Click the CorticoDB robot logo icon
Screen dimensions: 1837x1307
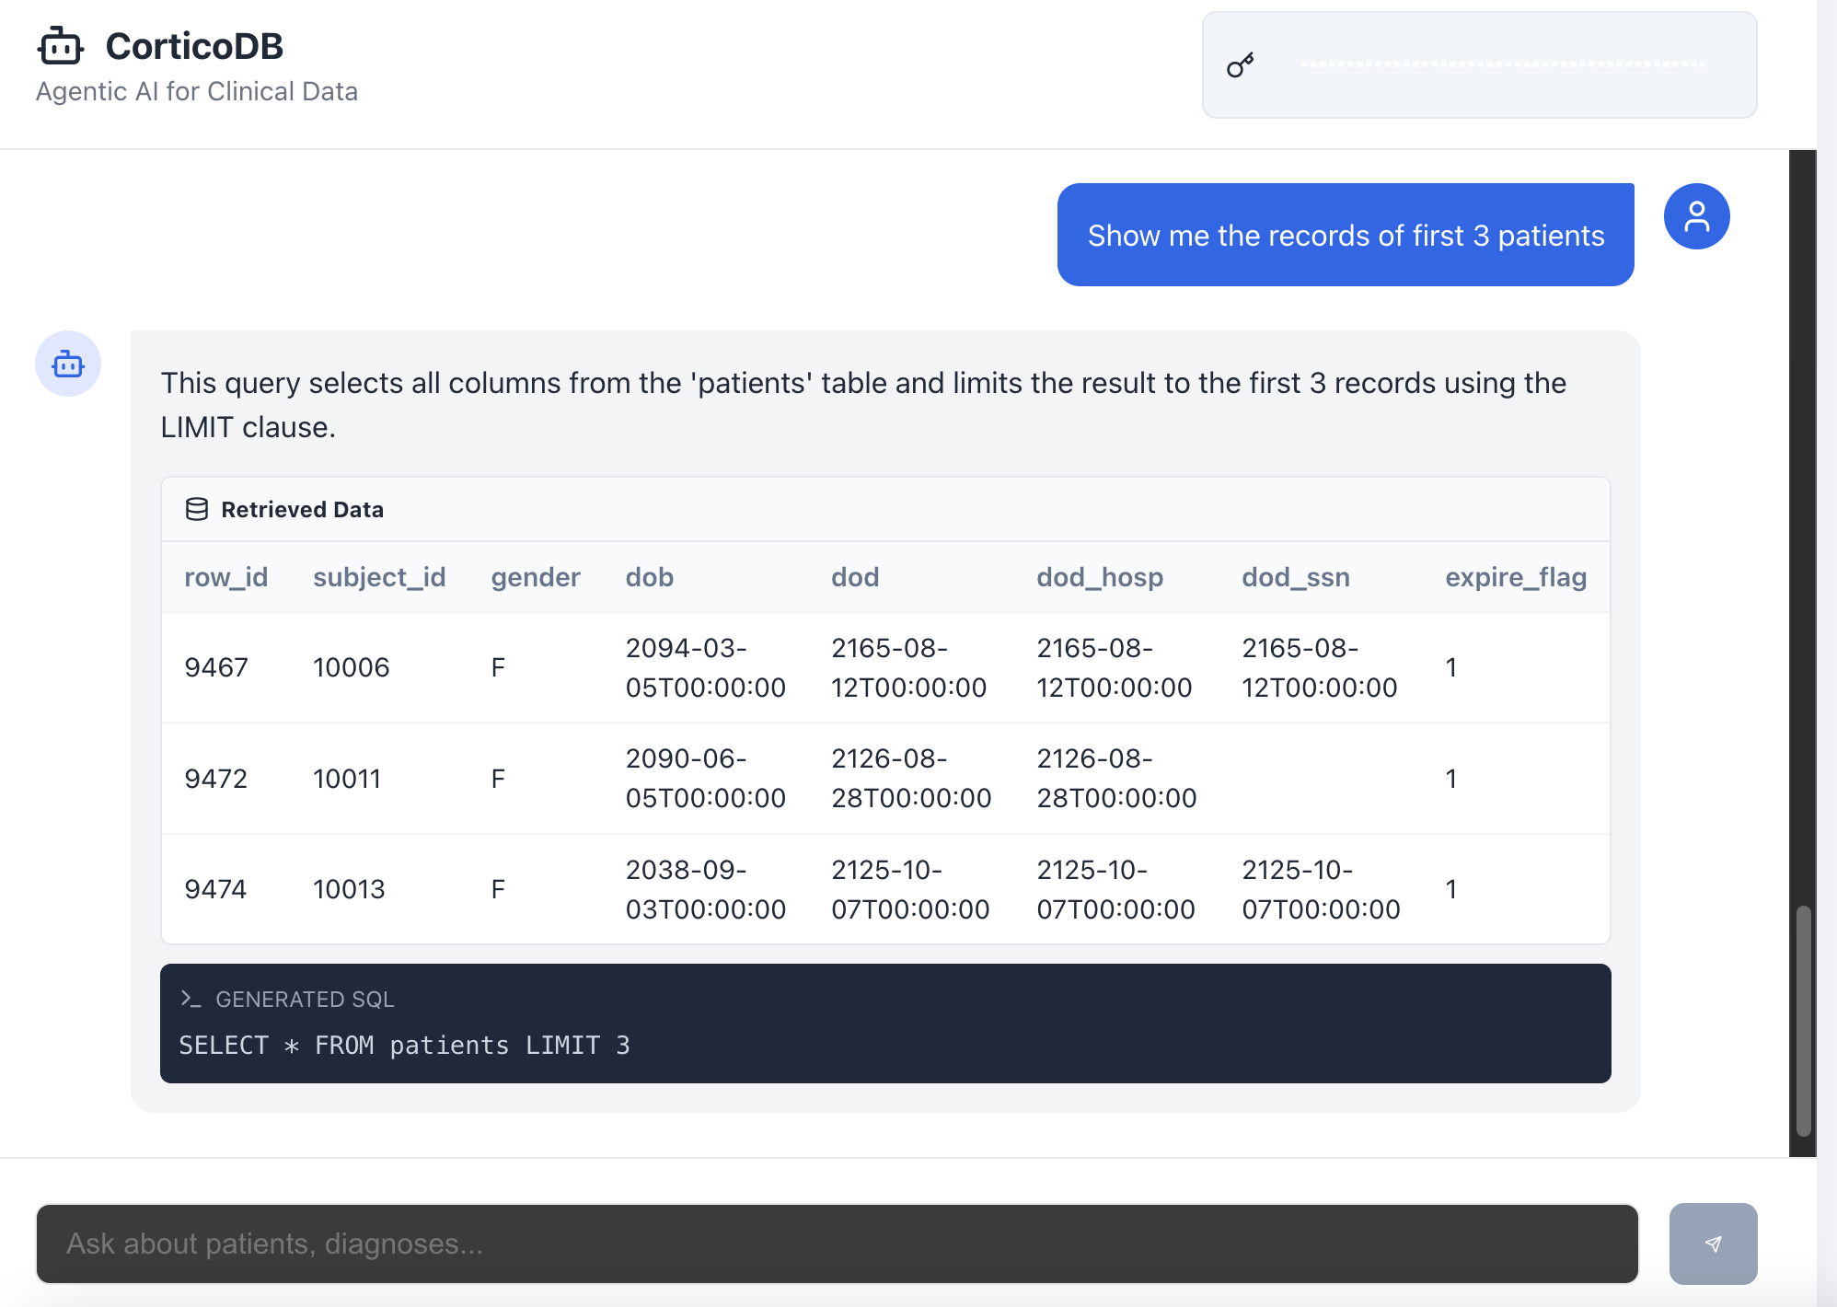coord(61,46)
